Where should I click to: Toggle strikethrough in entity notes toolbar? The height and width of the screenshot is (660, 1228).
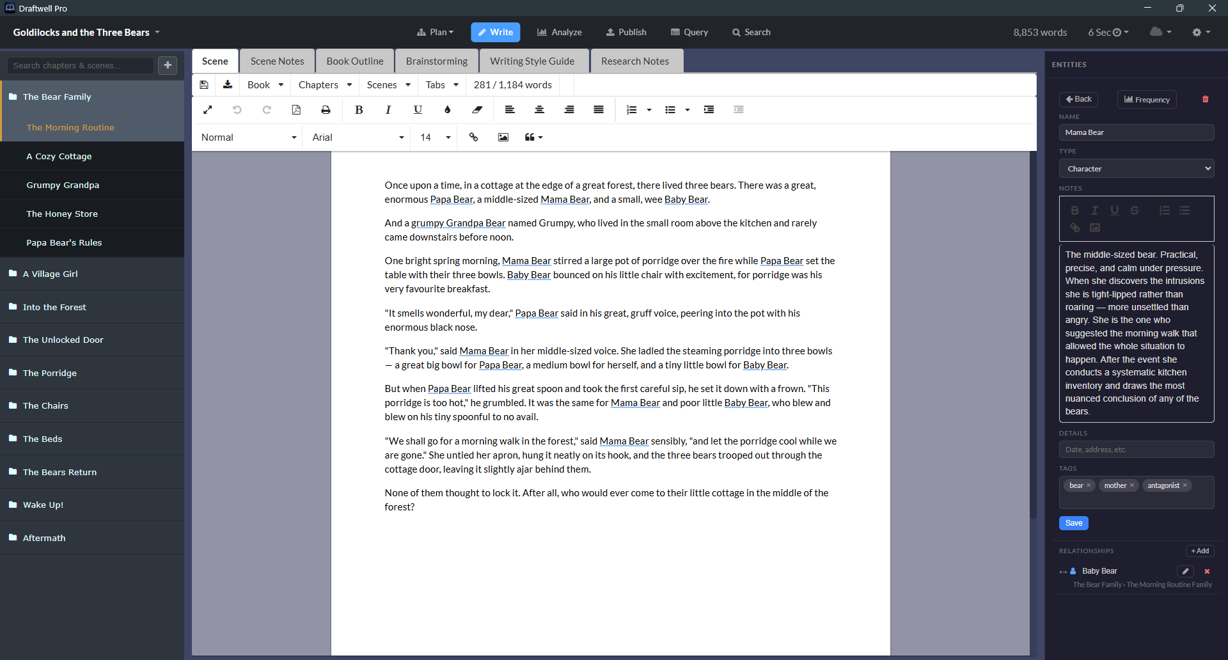coord(1135,210)
